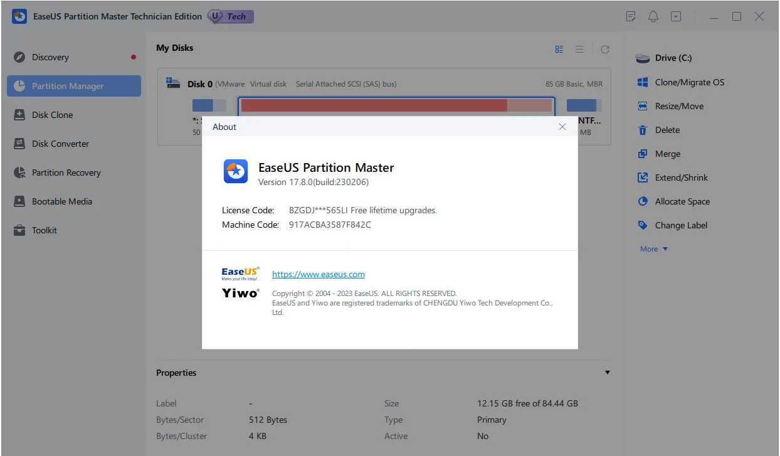Refresh the My Disks list
Viewport: 780px width, 456px height.
605,49
